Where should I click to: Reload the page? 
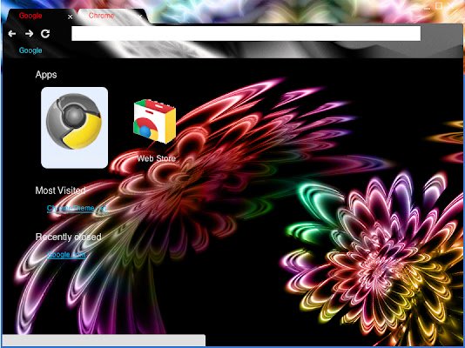[x=45, y=34]
